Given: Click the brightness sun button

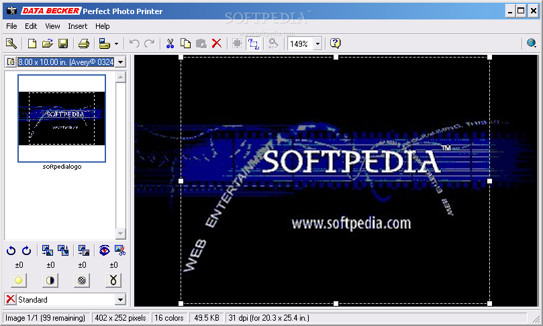Looking at the screenshot, I should (x=18, y=280).
